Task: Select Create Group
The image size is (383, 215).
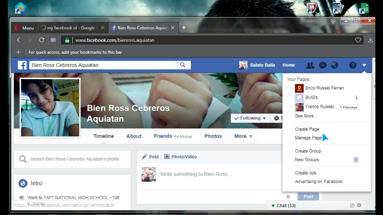Action: click(x=308, y=151)
